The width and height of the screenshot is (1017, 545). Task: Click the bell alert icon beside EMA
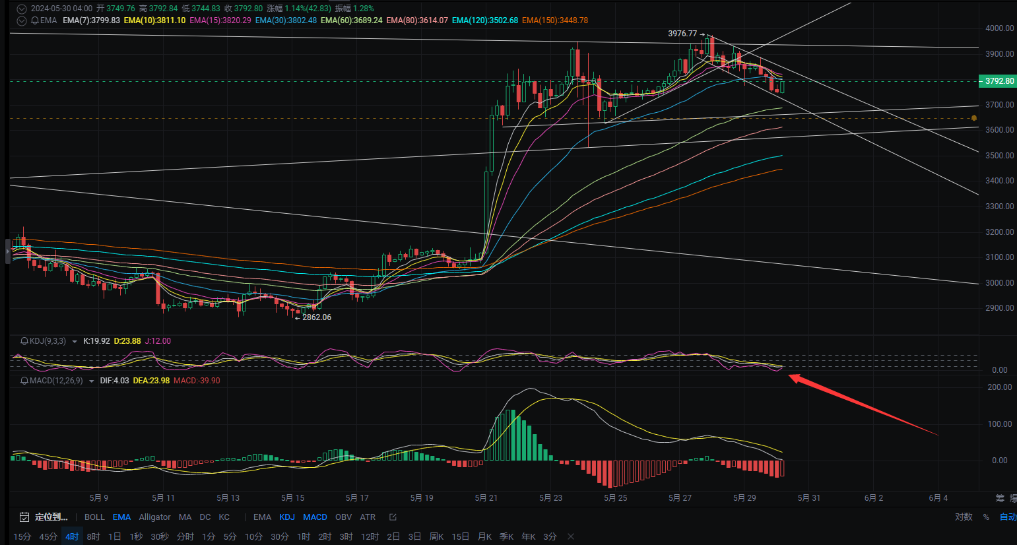tap(34, 20)
